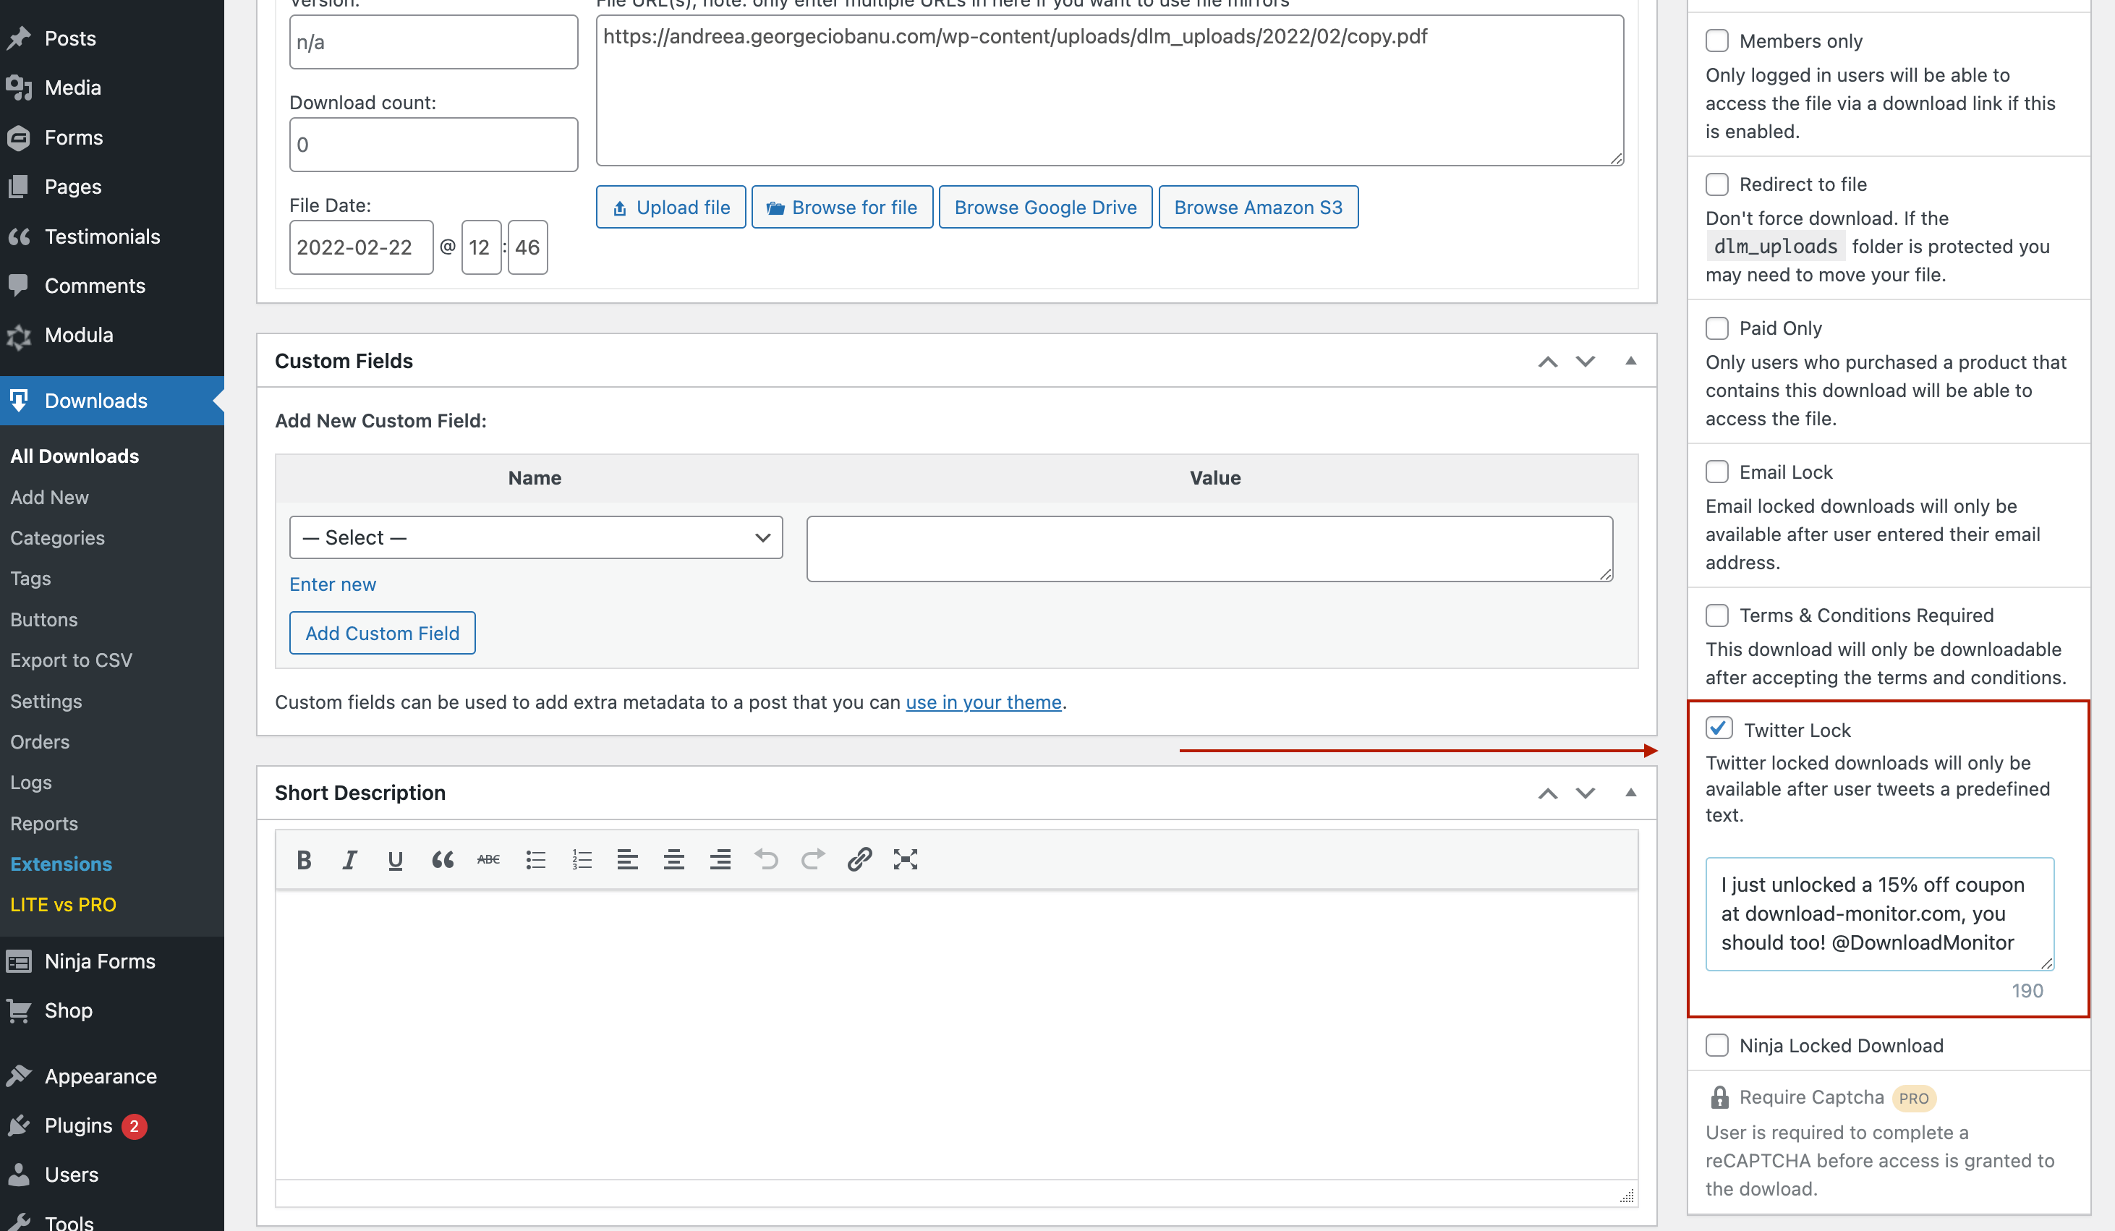Open Downloads Settings submenu item
This screenshot has width=2115, height=1231.
46,701
